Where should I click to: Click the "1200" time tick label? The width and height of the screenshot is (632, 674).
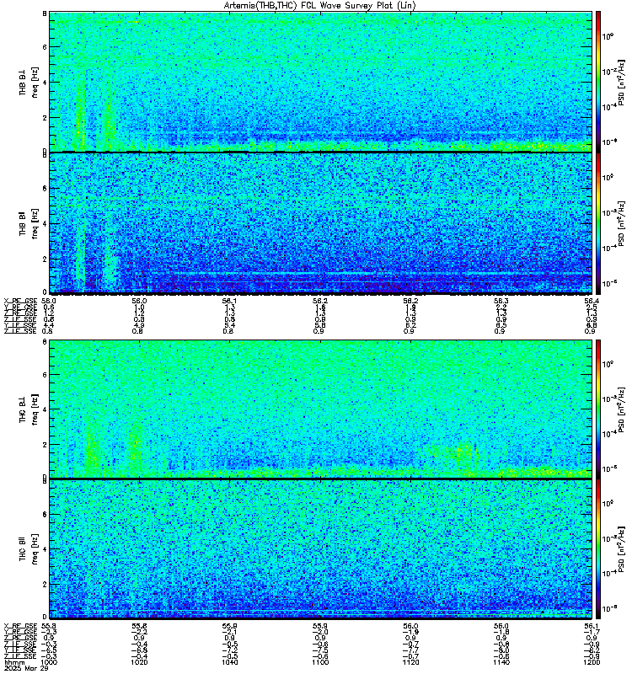[x=592, y=662]
